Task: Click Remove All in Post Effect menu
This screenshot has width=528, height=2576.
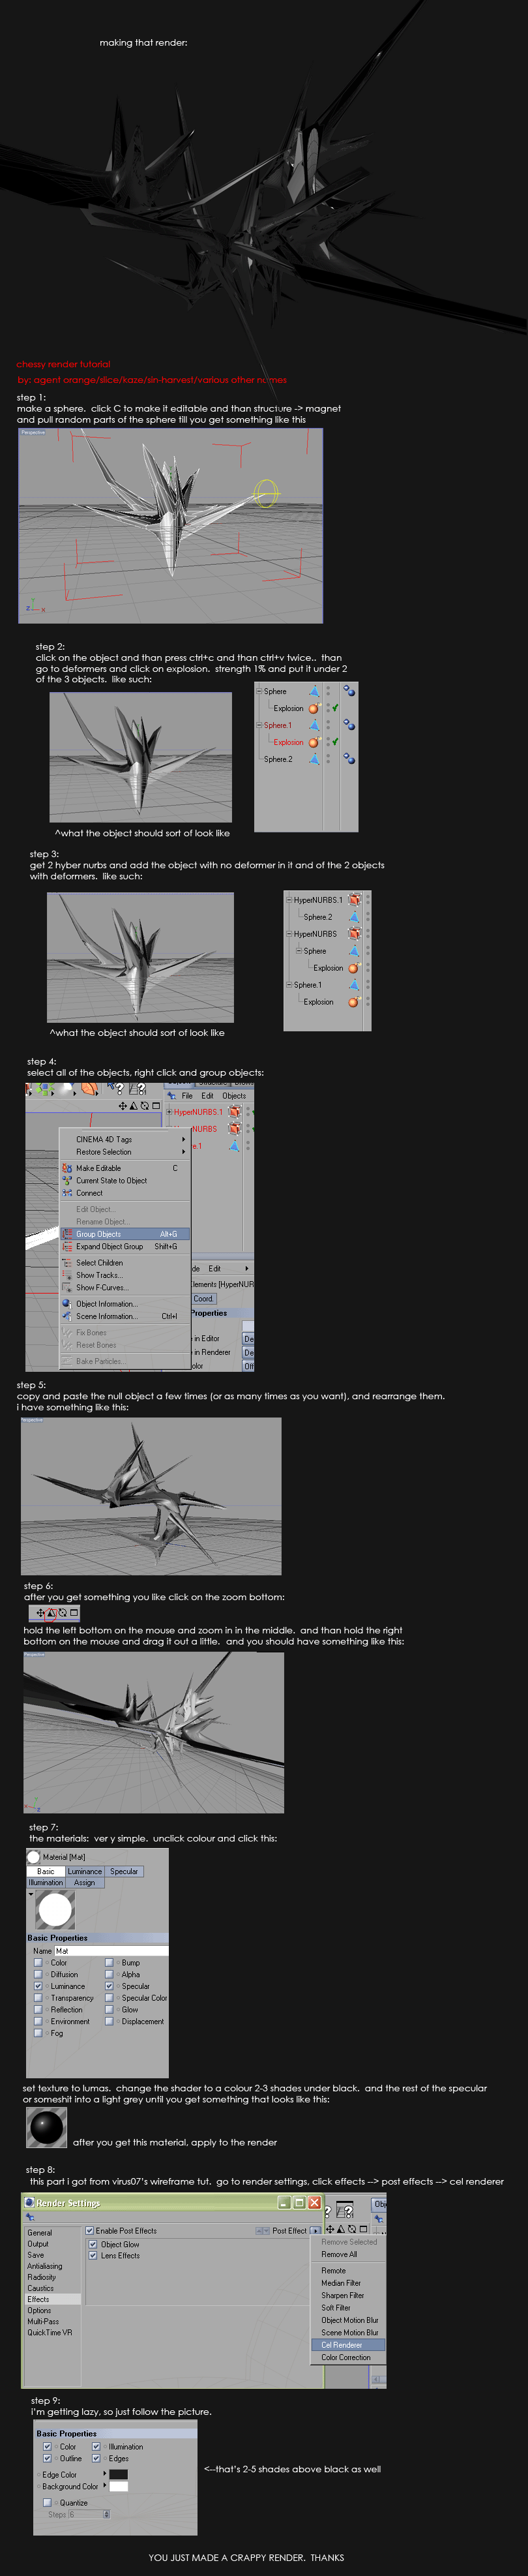Action: (339, 2254)
